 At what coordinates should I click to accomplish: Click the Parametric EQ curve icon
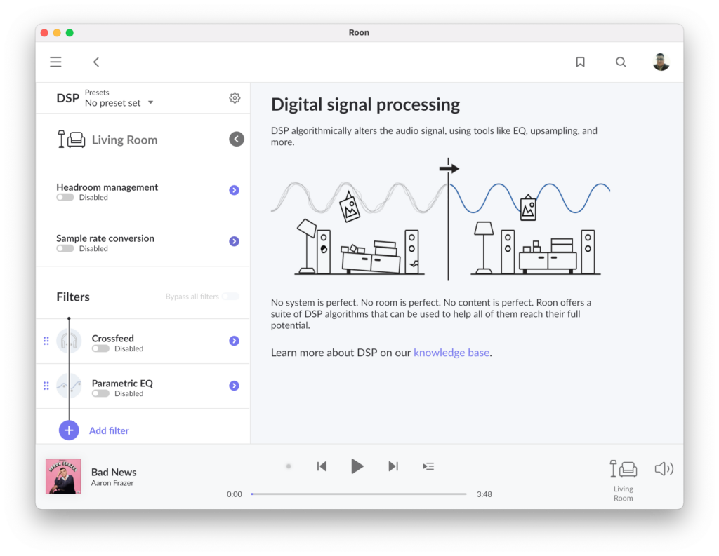tap(69, 386)
